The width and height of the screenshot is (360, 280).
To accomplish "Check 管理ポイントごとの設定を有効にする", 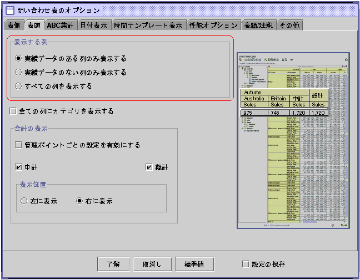I will pos(19,145).
